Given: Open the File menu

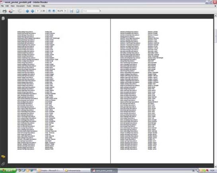Looking at the screenshot, I should pyautogui.click(x=2, y=6).
